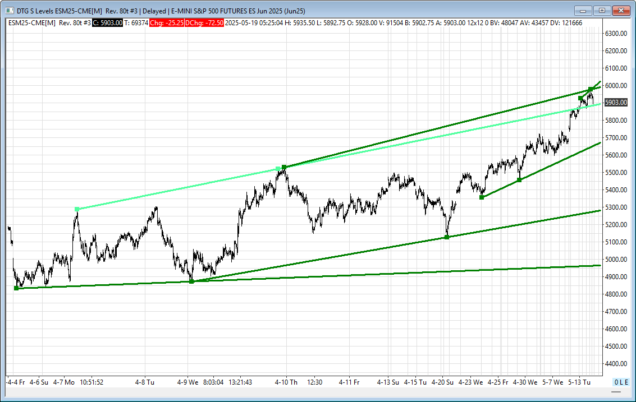
Task: Click the 'A: 5903.00' ask value
Action: pos(450,22)
